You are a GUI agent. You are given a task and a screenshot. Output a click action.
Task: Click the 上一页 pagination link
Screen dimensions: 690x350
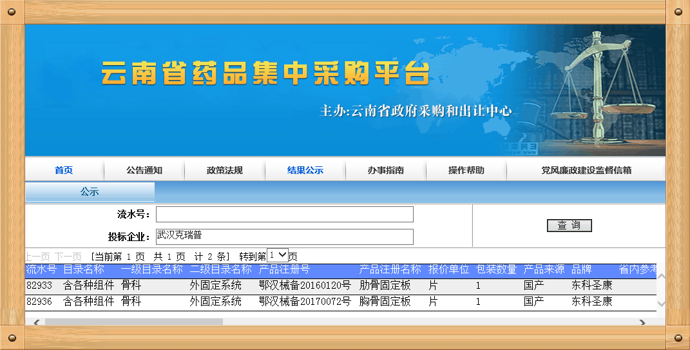click(37, 257)
